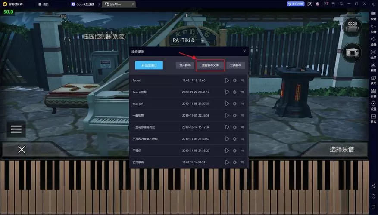Close the GoLink加速器 tab
The height and width of the screenshot is (215, 378).
pyautogui.click(x=100, y=4)
